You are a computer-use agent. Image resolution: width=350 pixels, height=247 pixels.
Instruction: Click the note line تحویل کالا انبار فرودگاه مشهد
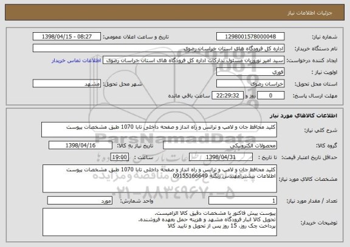[207, 220]
